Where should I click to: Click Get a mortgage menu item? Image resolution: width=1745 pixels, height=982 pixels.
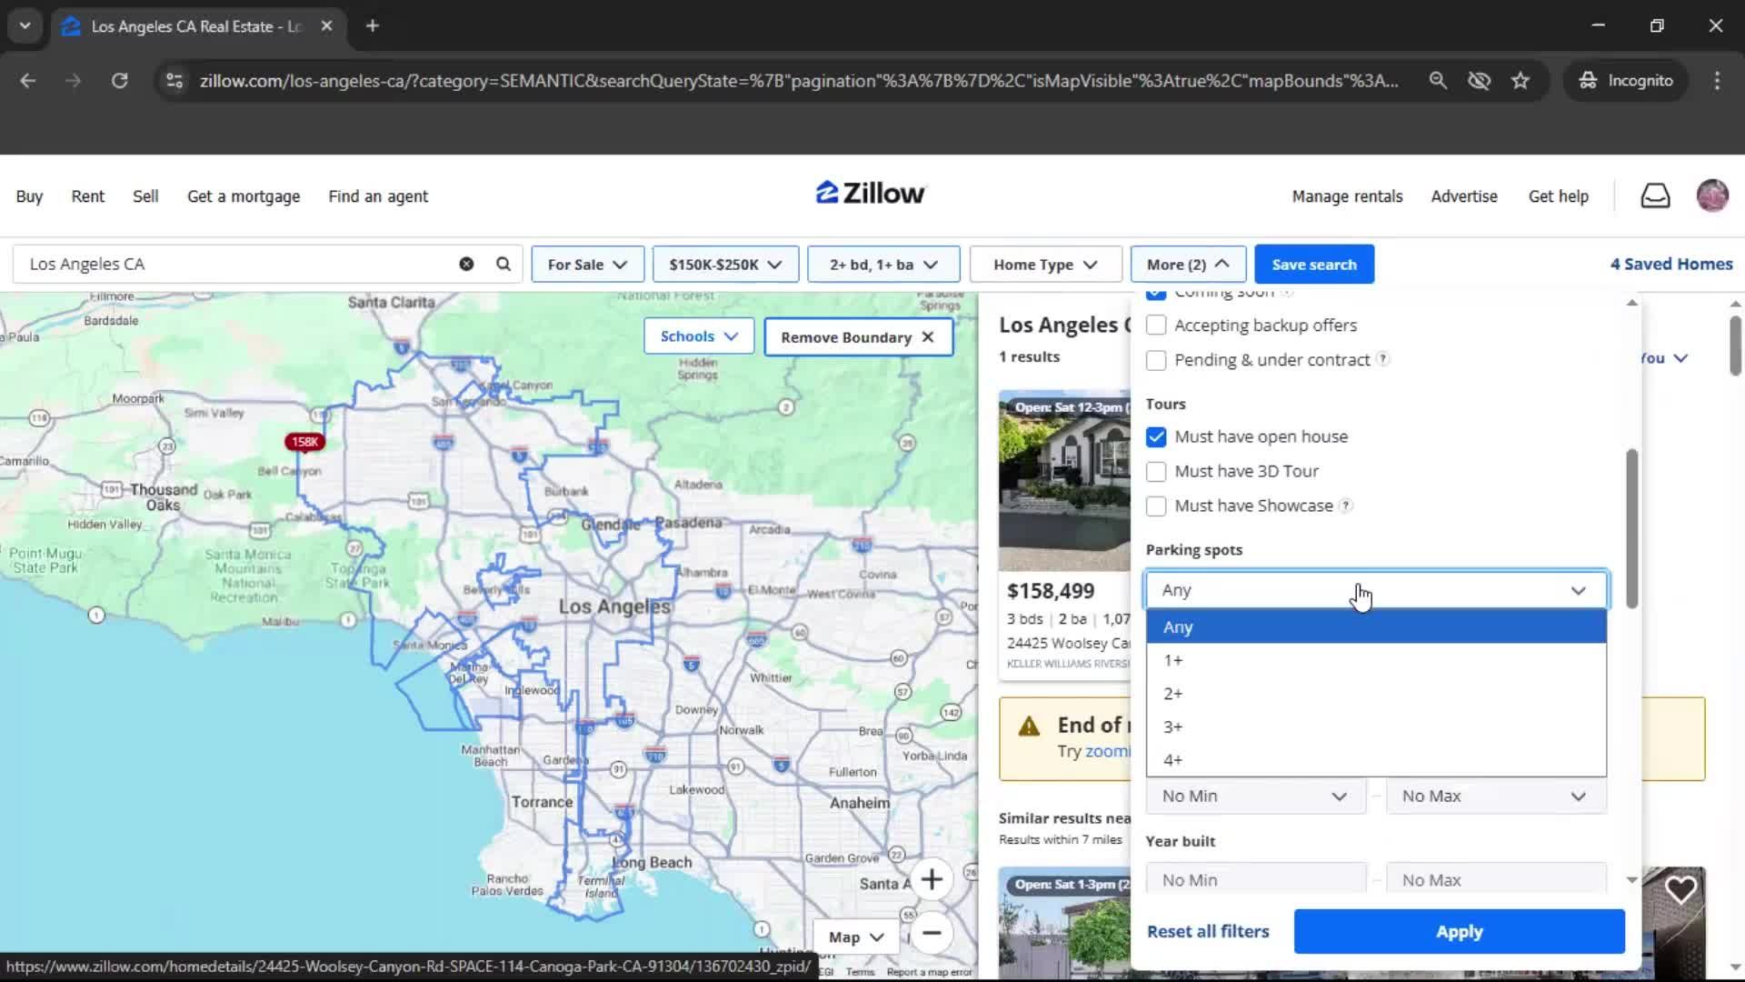pyautogui.click(x=243, y=195)
